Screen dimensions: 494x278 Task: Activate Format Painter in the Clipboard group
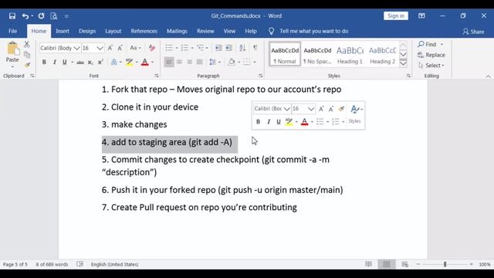click(27, 65)
